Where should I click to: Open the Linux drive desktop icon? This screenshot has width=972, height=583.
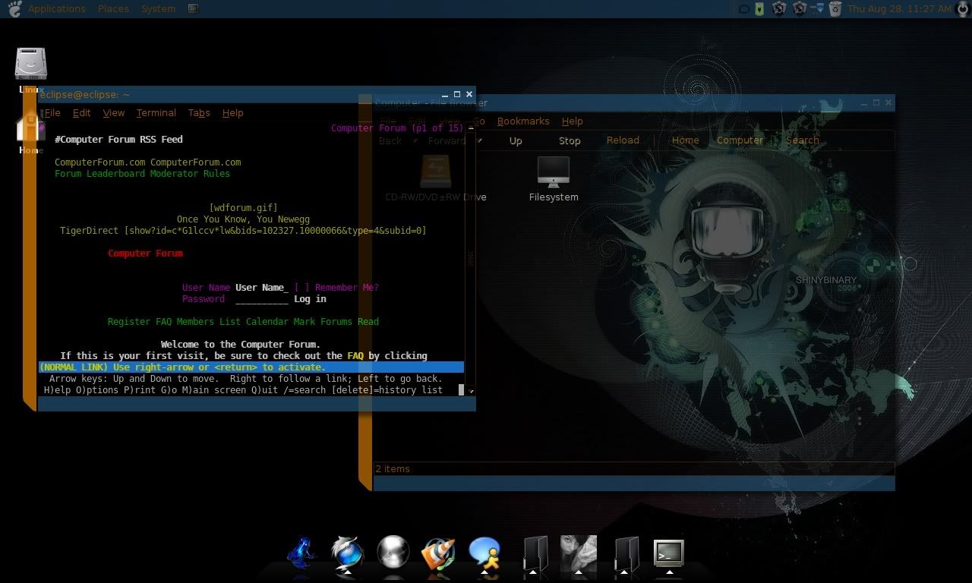click(x=31, y=64)
